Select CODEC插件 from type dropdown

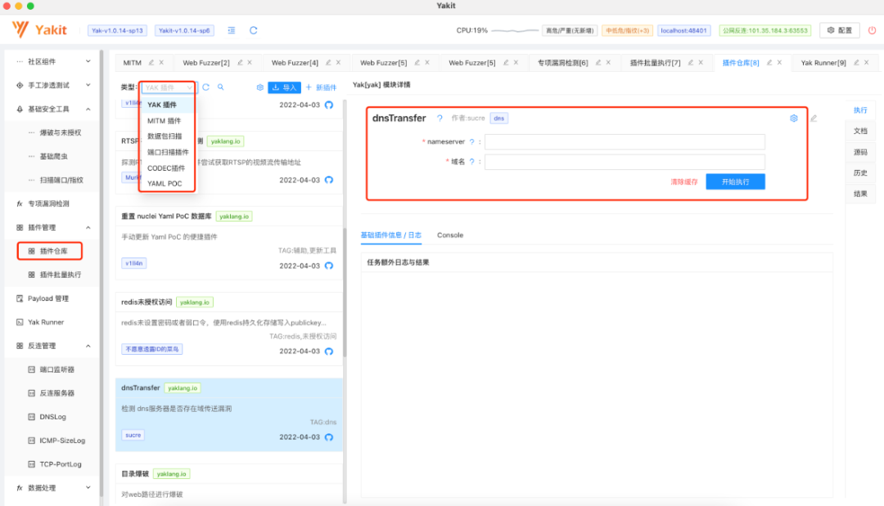click(167, 168)
